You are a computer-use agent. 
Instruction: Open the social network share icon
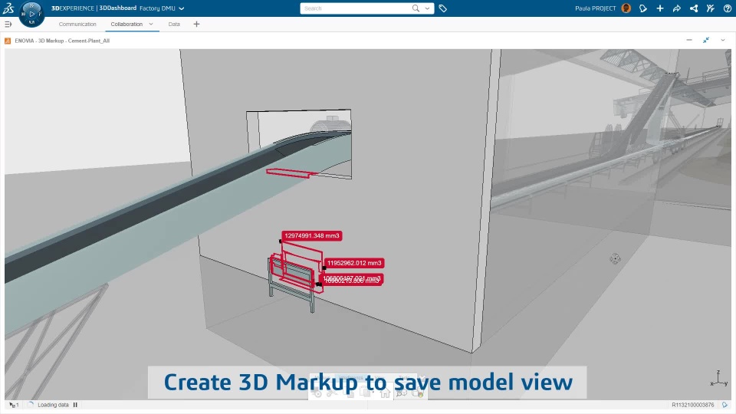[694, 8]
